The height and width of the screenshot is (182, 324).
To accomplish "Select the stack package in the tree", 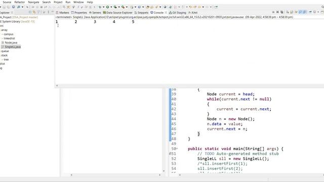I will point(5,55).
